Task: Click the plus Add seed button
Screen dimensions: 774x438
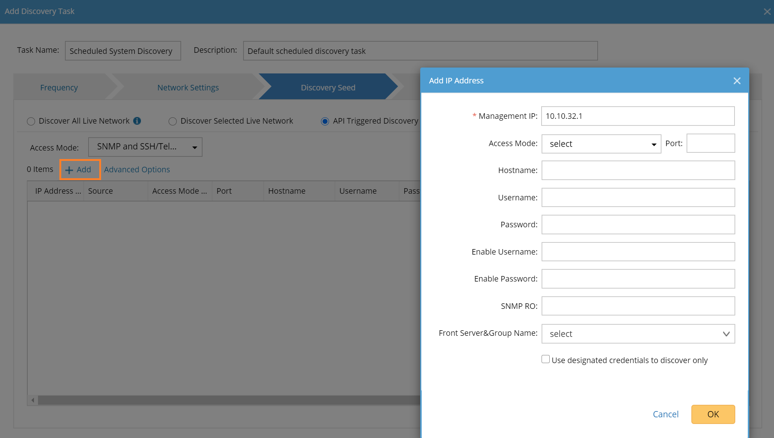Action: (80, 169)
